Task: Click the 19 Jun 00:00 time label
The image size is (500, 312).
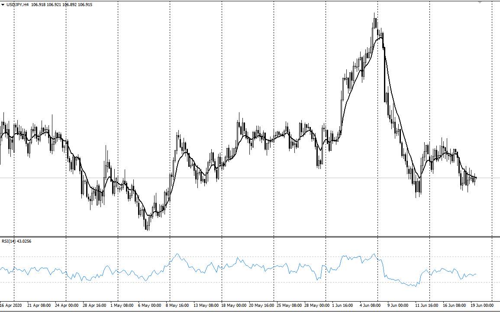Action: 482,305
